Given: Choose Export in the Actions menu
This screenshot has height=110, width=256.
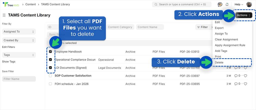Looking at the screenshot, I should [219, 28].
